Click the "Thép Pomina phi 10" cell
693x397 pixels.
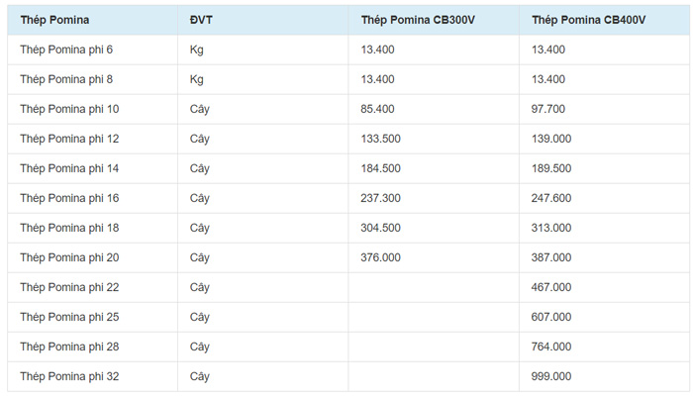(x=69, y=109)
